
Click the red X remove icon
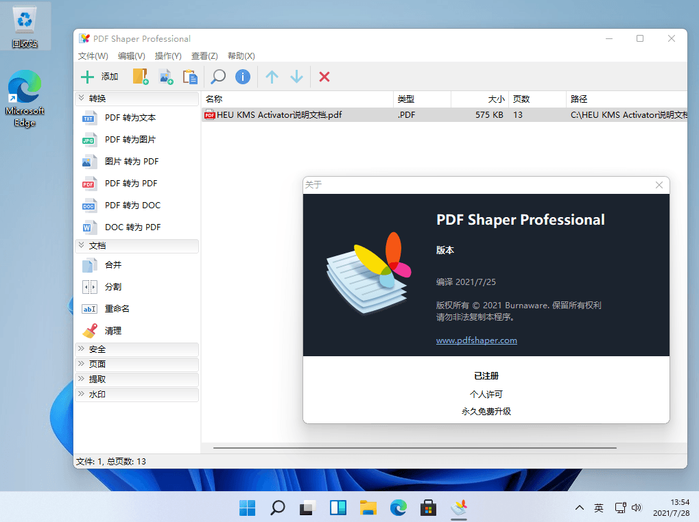[x=324, y=77]
